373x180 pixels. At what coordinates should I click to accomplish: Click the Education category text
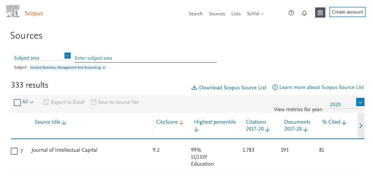click(x=202, y=164)
